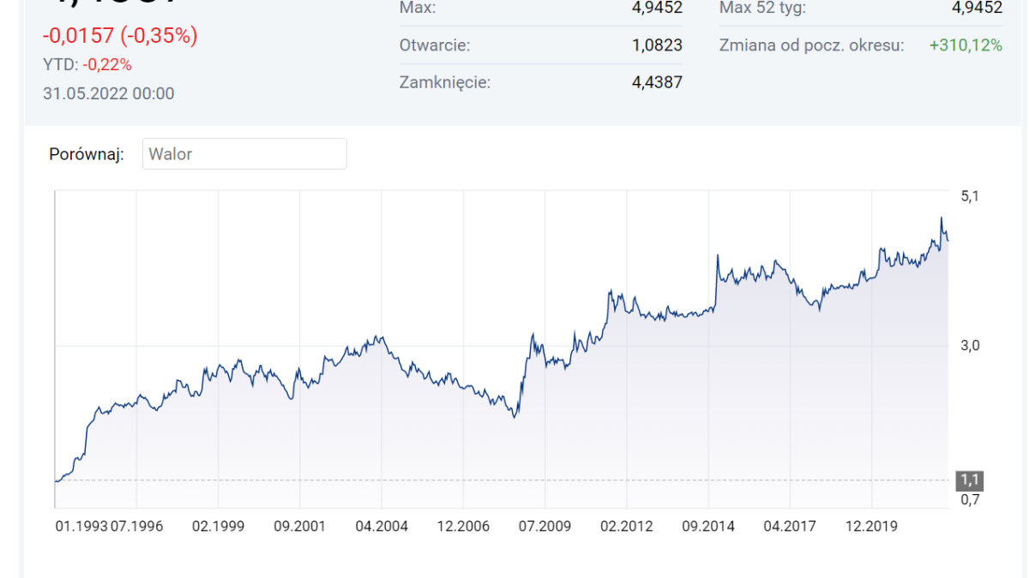The width and height of the screenshot is (1029, 578).
Task: Select the 07.1996 date on the time axis
Action: click(x=136, y=526)
